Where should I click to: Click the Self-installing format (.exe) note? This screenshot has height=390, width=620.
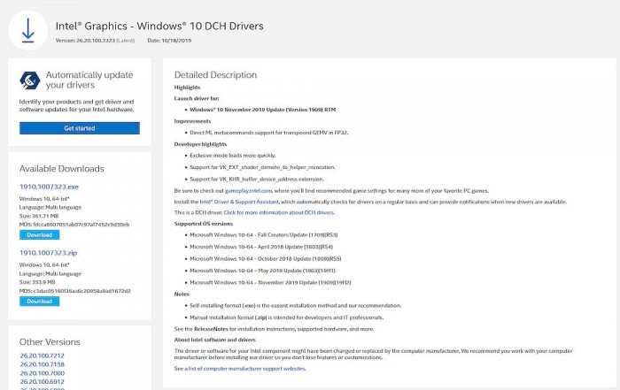pyautogui.click(x=295, y=305)
